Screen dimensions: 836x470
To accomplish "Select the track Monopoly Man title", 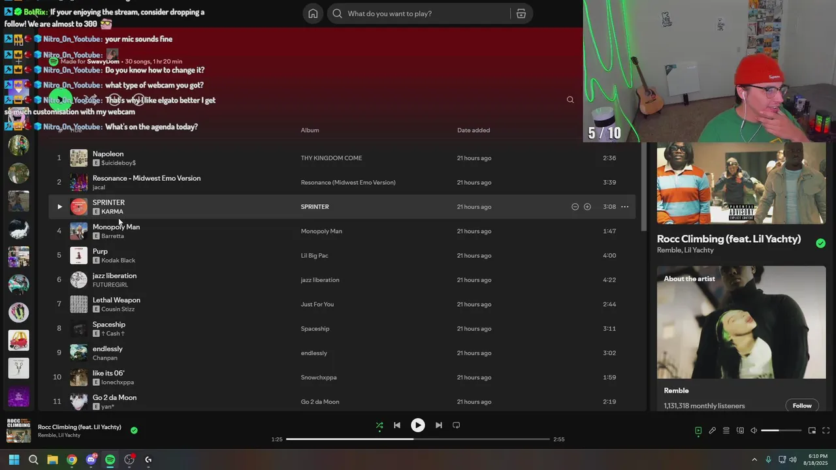I will point(116,227).
